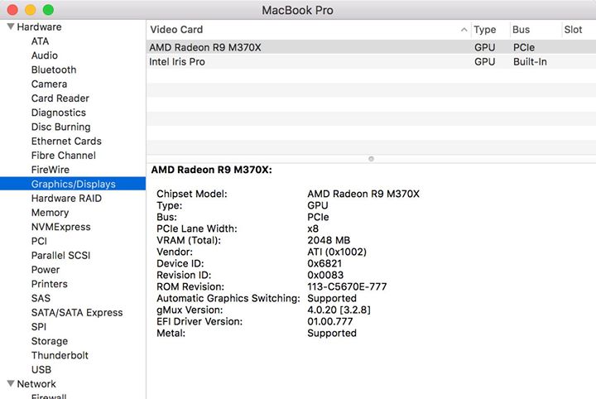Image resolution: width=596 pixels, height=399 pixels.
Task: Open SATA/SATA Express entry
Action: (x=77, y=312)
